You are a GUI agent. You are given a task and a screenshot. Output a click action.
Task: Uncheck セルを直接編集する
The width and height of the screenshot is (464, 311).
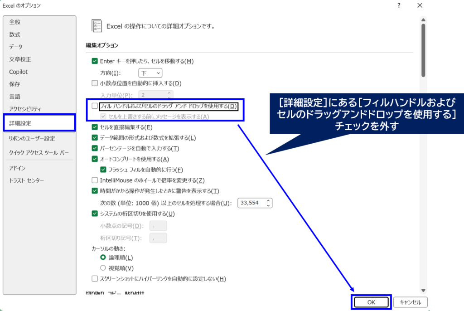pyautogui.click(x=95, y=127)
